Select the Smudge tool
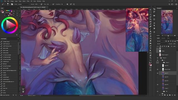Viewport: 178px width, 100px height. coord(150,41)
